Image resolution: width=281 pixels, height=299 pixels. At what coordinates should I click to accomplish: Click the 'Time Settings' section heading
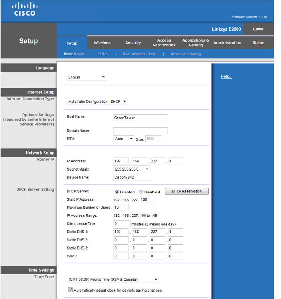pos(41,270)
